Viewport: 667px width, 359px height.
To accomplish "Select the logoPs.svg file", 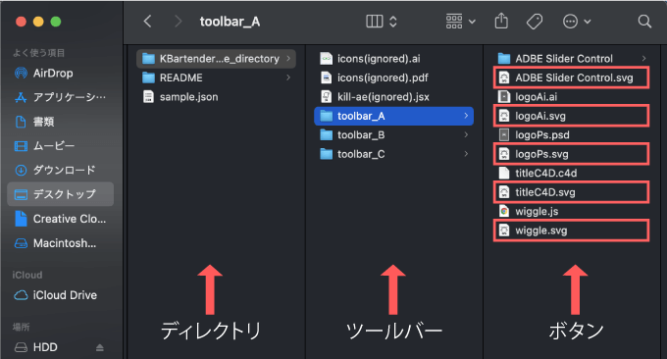I will [x=571, y=154].
